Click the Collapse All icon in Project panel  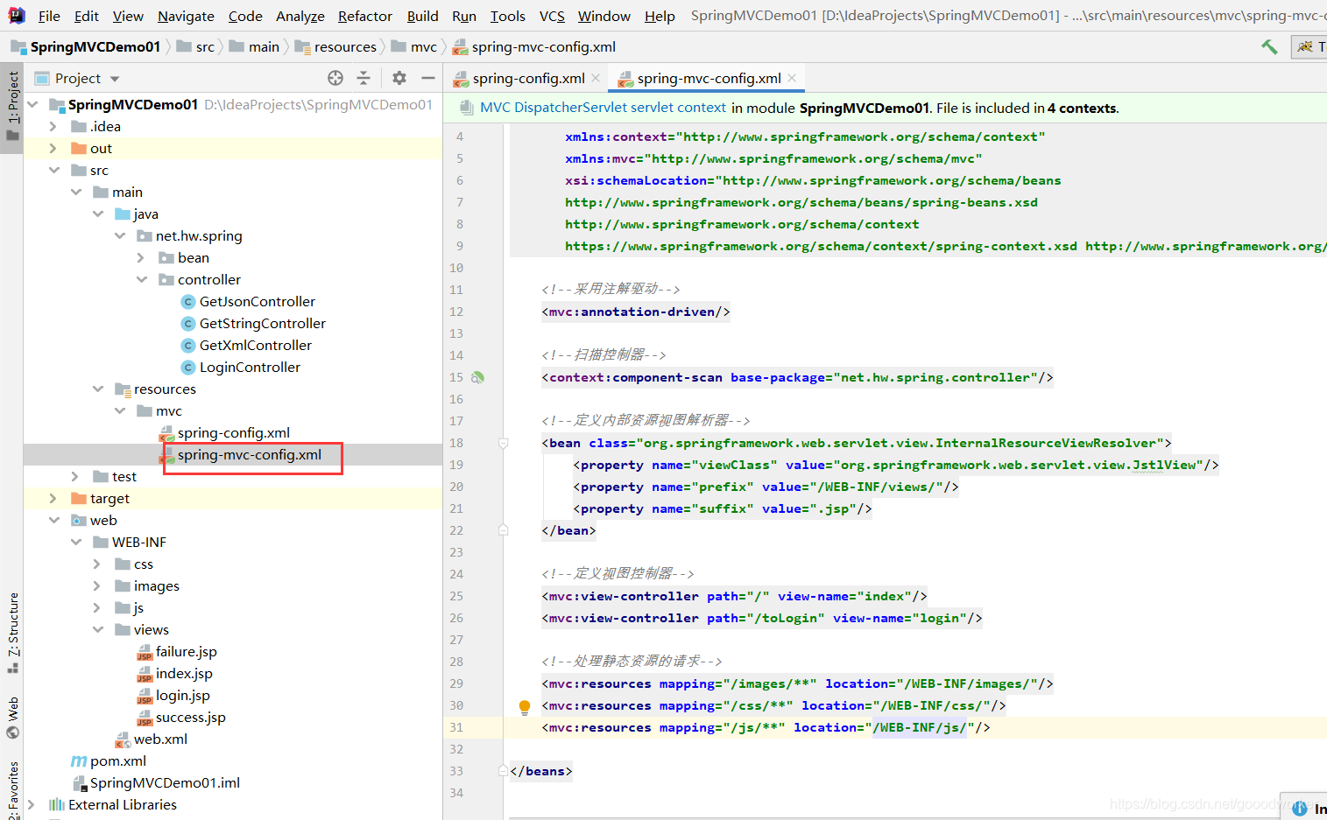364,78
